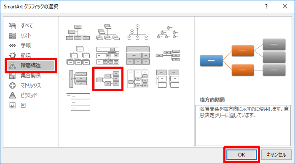Screen dimensions: 295x164
Task: Open the 階層構造 category
Action: click(31, 65)
